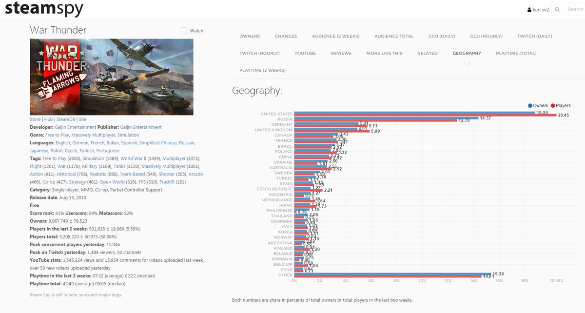Click the UNITED STATES chart label
This screenshot has height=313, width=585.
tap(276, 114)
